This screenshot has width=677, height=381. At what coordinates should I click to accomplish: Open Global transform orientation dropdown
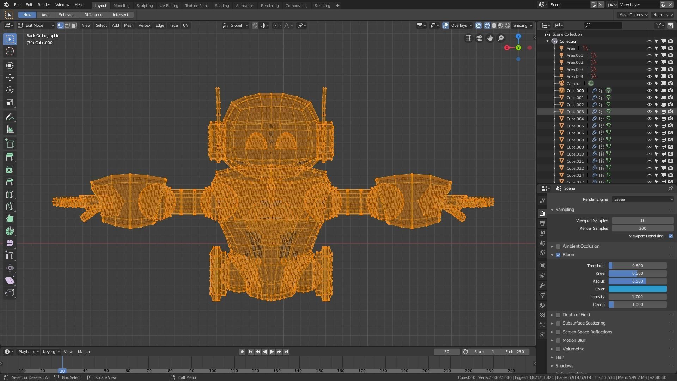236,25
